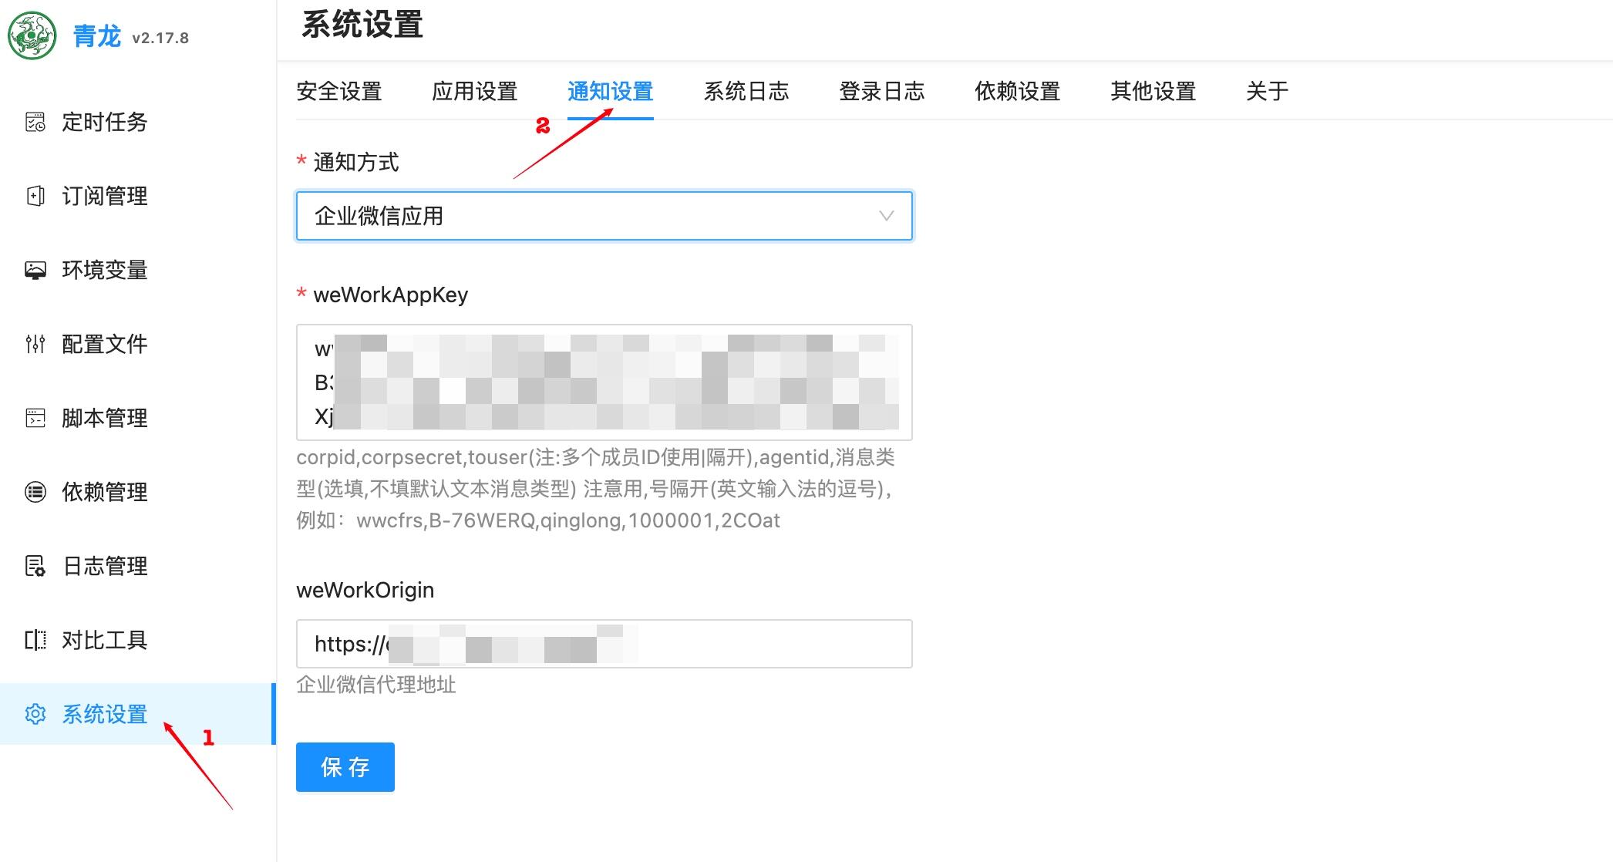Expand the 通知方式 dropdown arrow

click(x=887, y=216)
